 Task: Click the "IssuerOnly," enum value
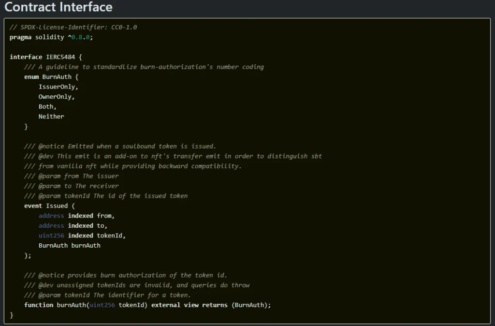pyautogui.click(x=58, y=87)
